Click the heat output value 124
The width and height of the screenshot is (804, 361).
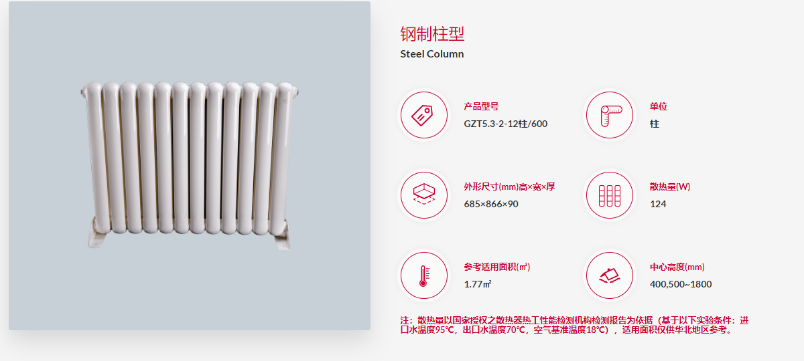point(658,204)
